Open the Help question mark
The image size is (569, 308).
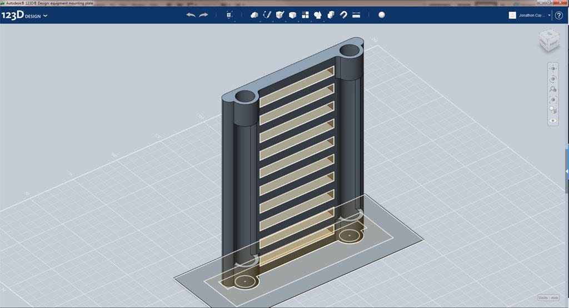(559, 15)
